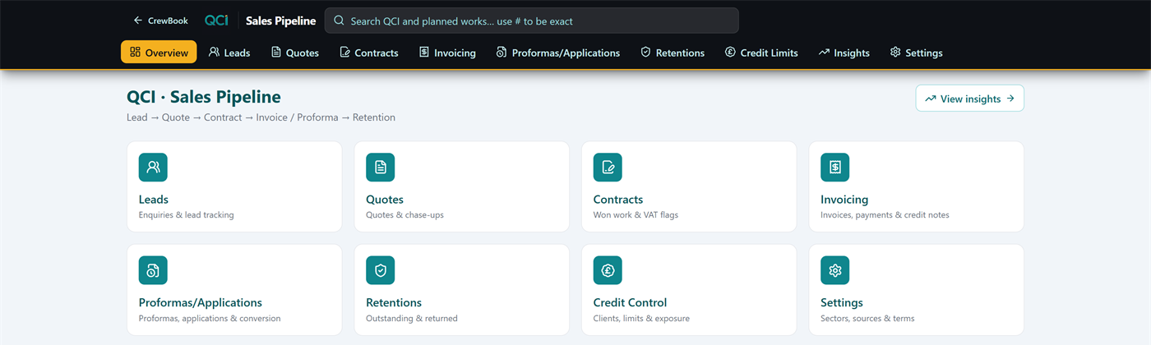
Task: Open the Settings tab
Action: tap(917, 52)
